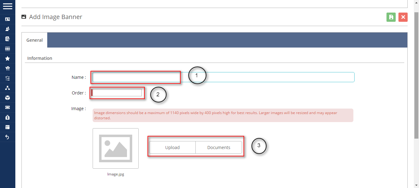Screen dimensions: 419x188
Task: Click the Information section heading
Action: pos(40,58)
